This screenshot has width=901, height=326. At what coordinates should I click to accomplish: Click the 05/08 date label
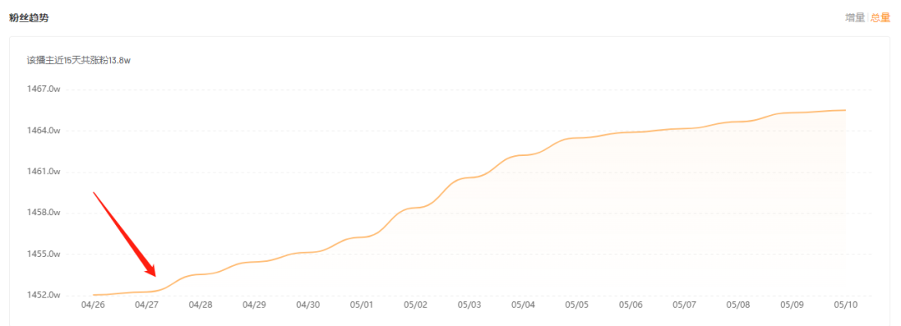point(737,305)
